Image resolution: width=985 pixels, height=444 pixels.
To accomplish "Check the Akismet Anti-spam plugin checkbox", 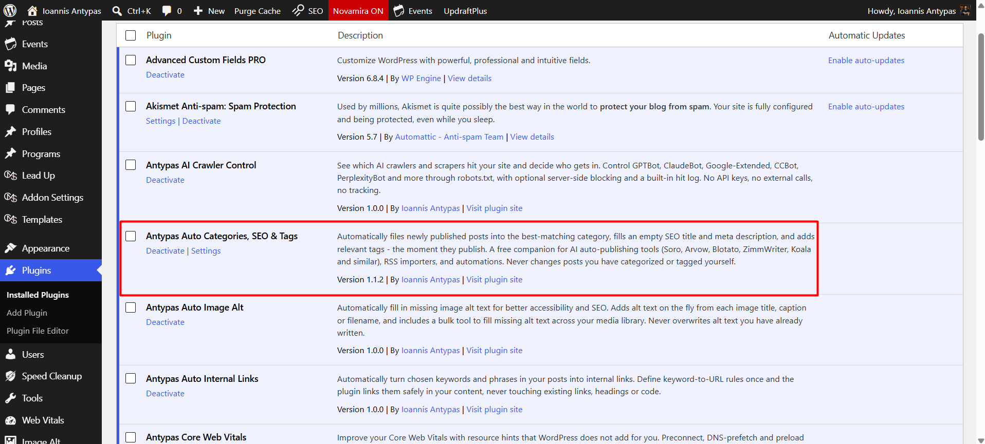I will coord(131,106).
